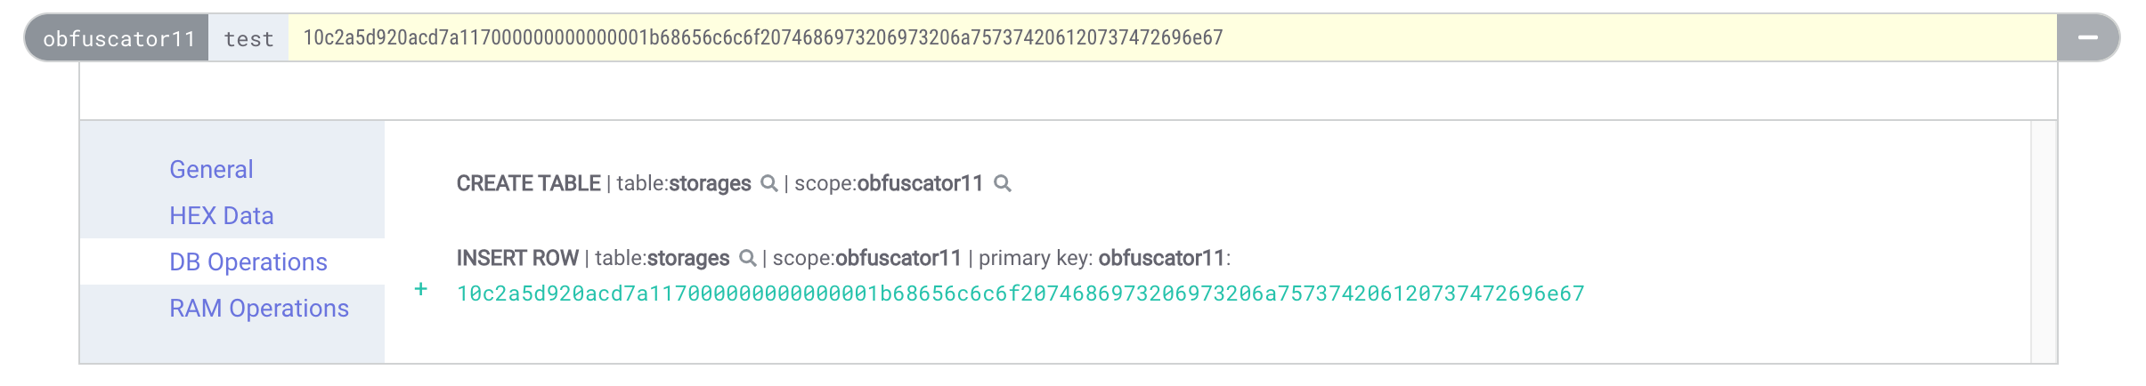The width and height of the screenshot is (2146, 386).
Task: Collapse the action with the minus button
Action: pos(2088,37)
